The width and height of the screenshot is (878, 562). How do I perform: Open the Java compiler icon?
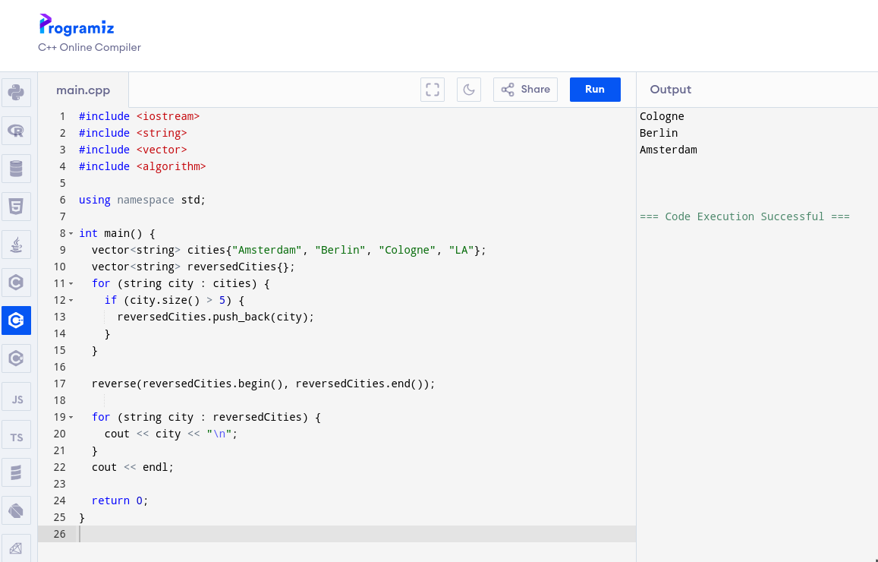point(16,245)
